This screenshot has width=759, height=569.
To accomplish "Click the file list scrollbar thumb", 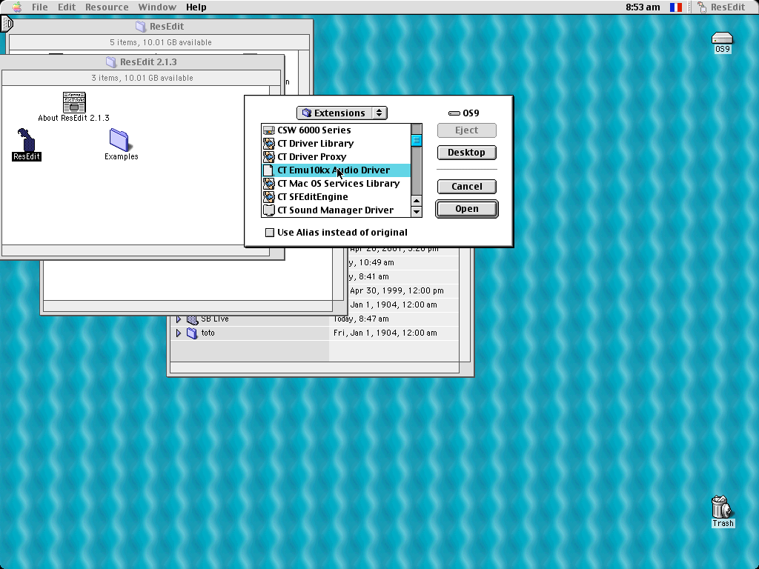I will 417,140.
